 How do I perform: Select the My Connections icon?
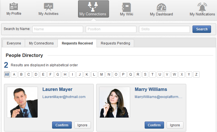tap(93, 7)
